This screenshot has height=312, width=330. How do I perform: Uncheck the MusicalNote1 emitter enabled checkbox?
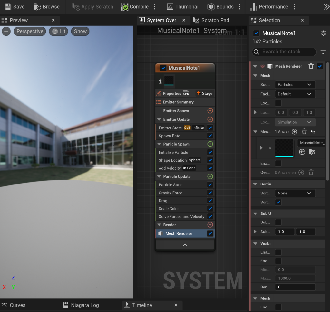pyautogui.click(x=163, y=68)
